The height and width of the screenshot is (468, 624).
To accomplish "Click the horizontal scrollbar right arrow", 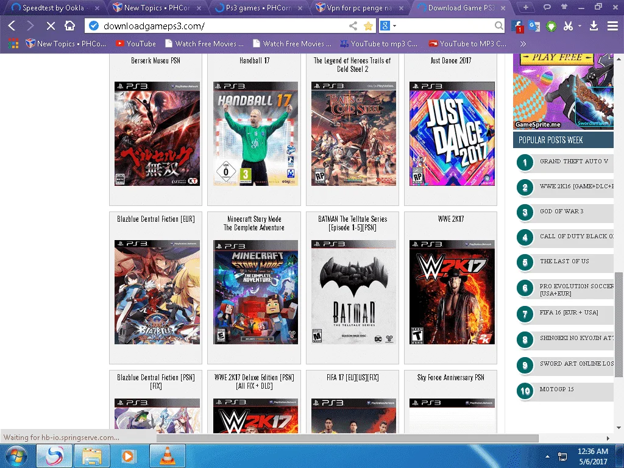I will point(608,438).
